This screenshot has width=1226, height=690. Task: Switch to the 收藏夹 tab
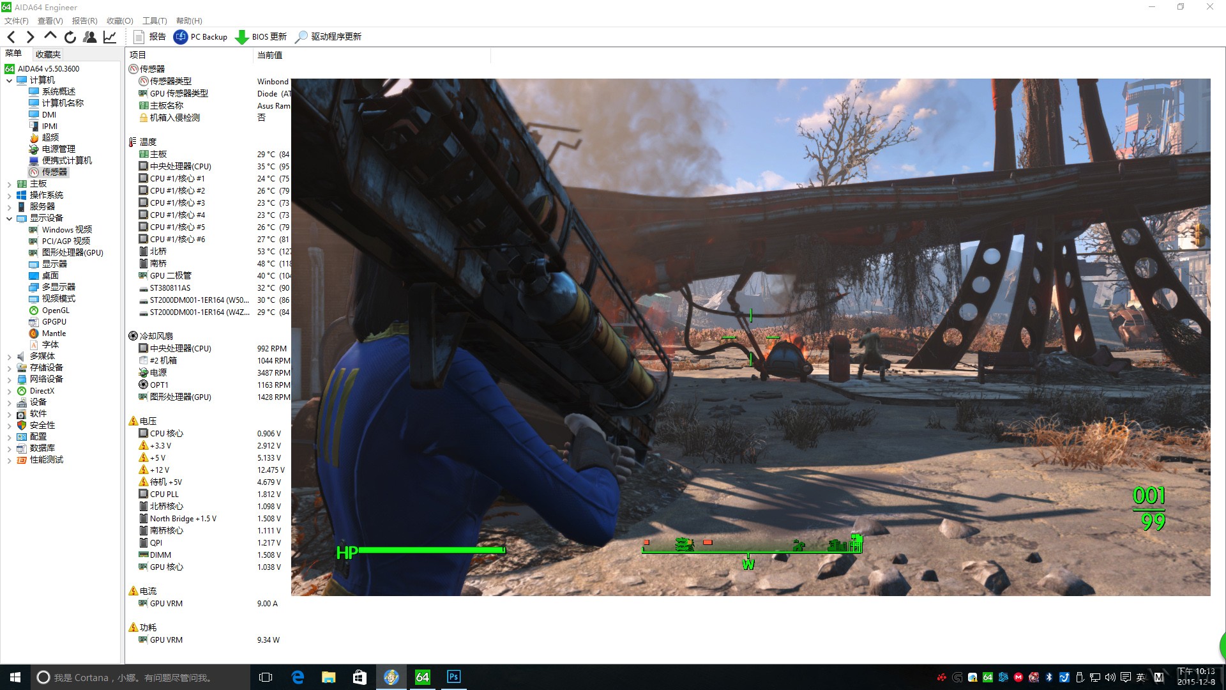coord(48,54)
